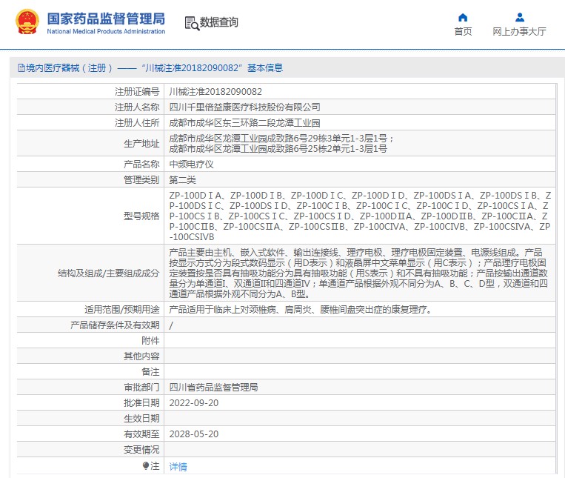Click the 结构及组成/主要组成成分 label

click(x=108, y=273)
